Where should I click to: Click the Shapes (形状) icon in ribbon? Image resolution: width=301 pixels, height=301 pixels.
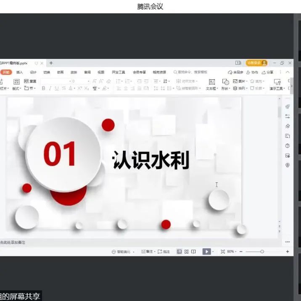pyautogui.click(x=226, y=82)
